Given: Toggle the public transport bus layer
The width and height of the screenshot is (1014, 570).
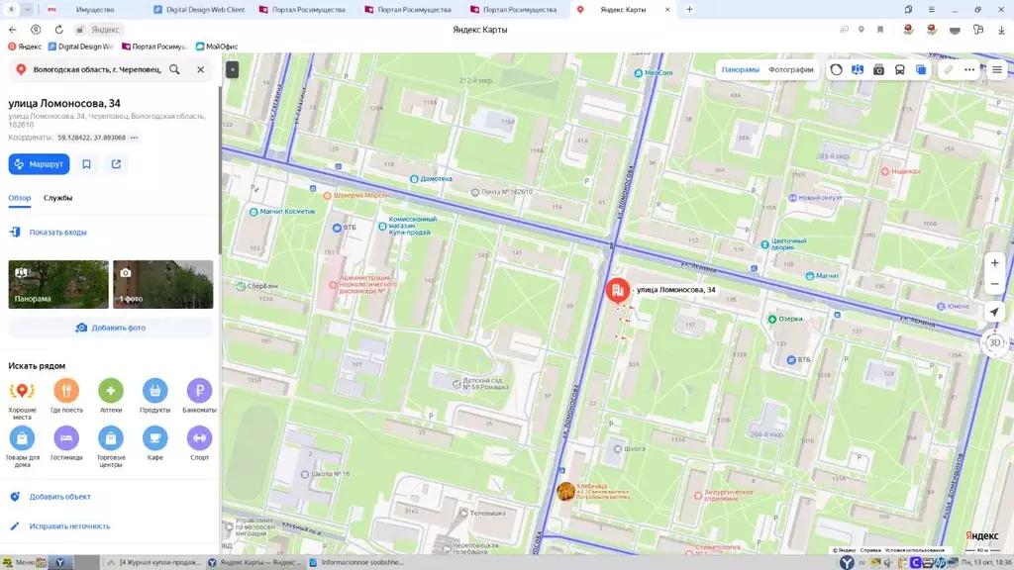Looking at the screenshot, I should tap(899, 70).
